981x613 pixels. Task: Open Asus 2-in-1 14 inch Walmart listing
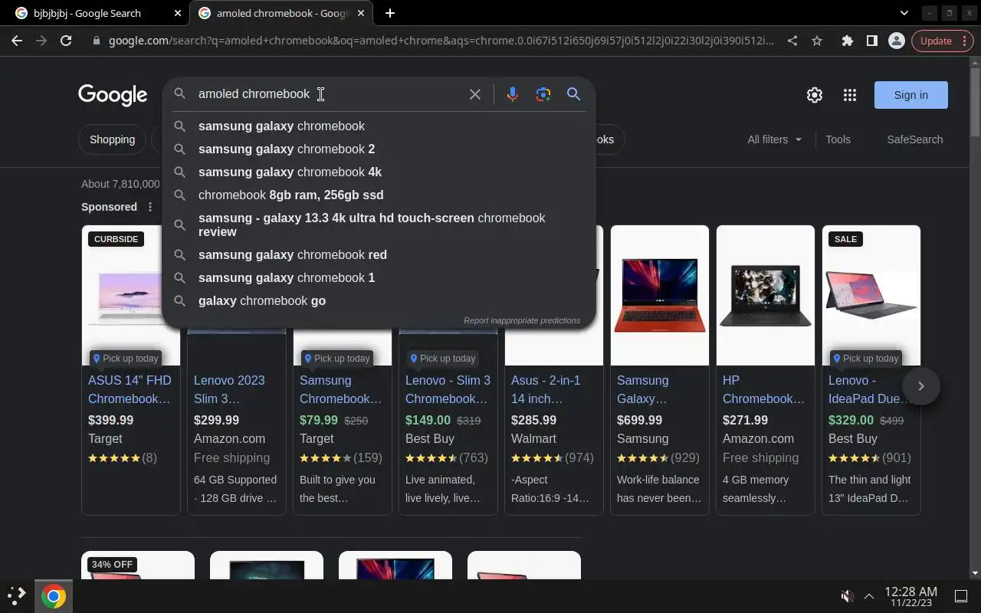coord(546,389)
